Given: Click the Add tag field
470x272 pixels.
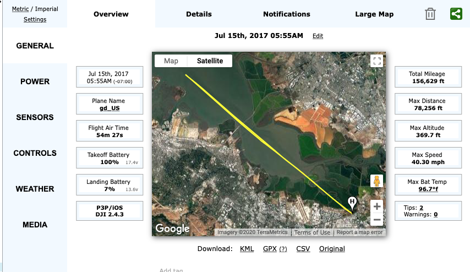Looking at the screenshot, I should tap(171, 270).
